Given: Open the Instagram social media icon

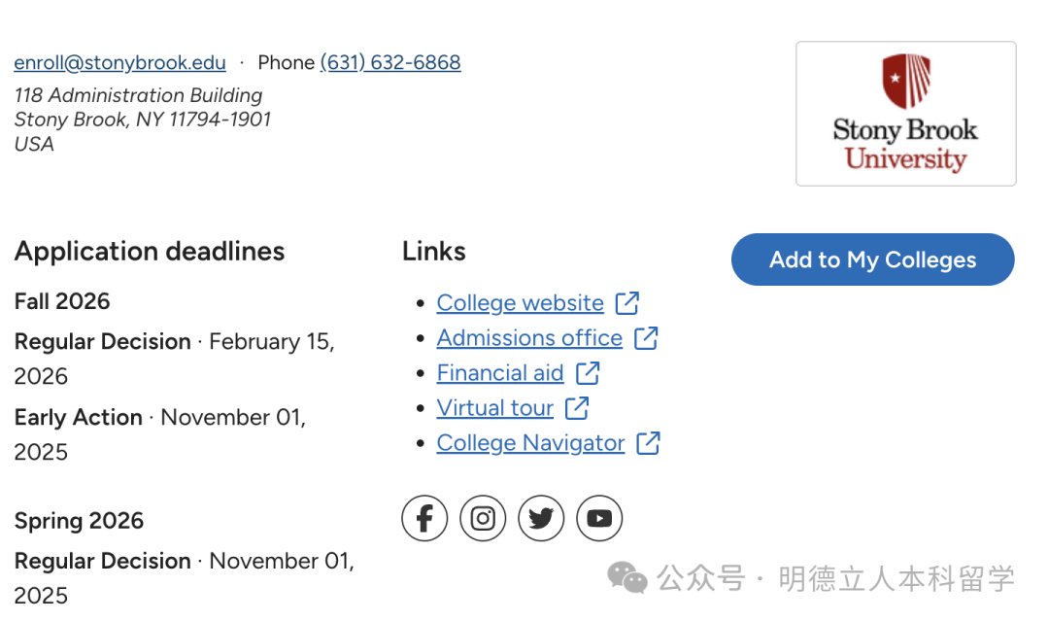Looking at the screenshot, I should 483,518.
